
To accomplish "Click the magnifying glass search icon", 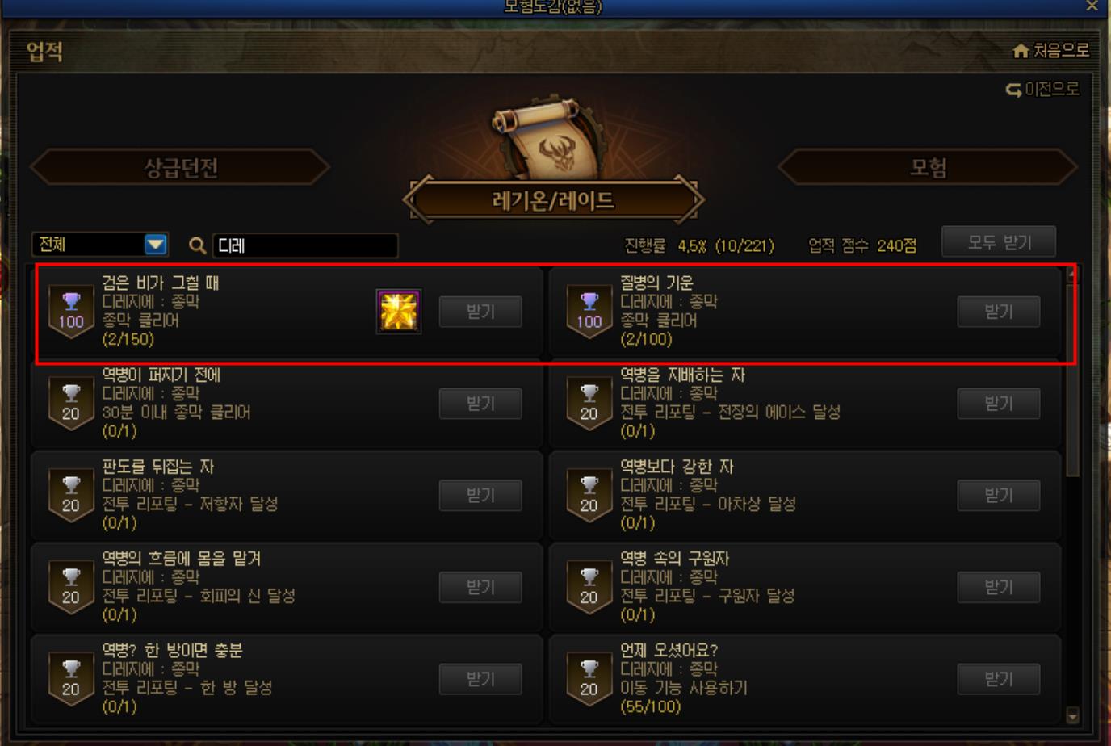I will click(197, 245).
